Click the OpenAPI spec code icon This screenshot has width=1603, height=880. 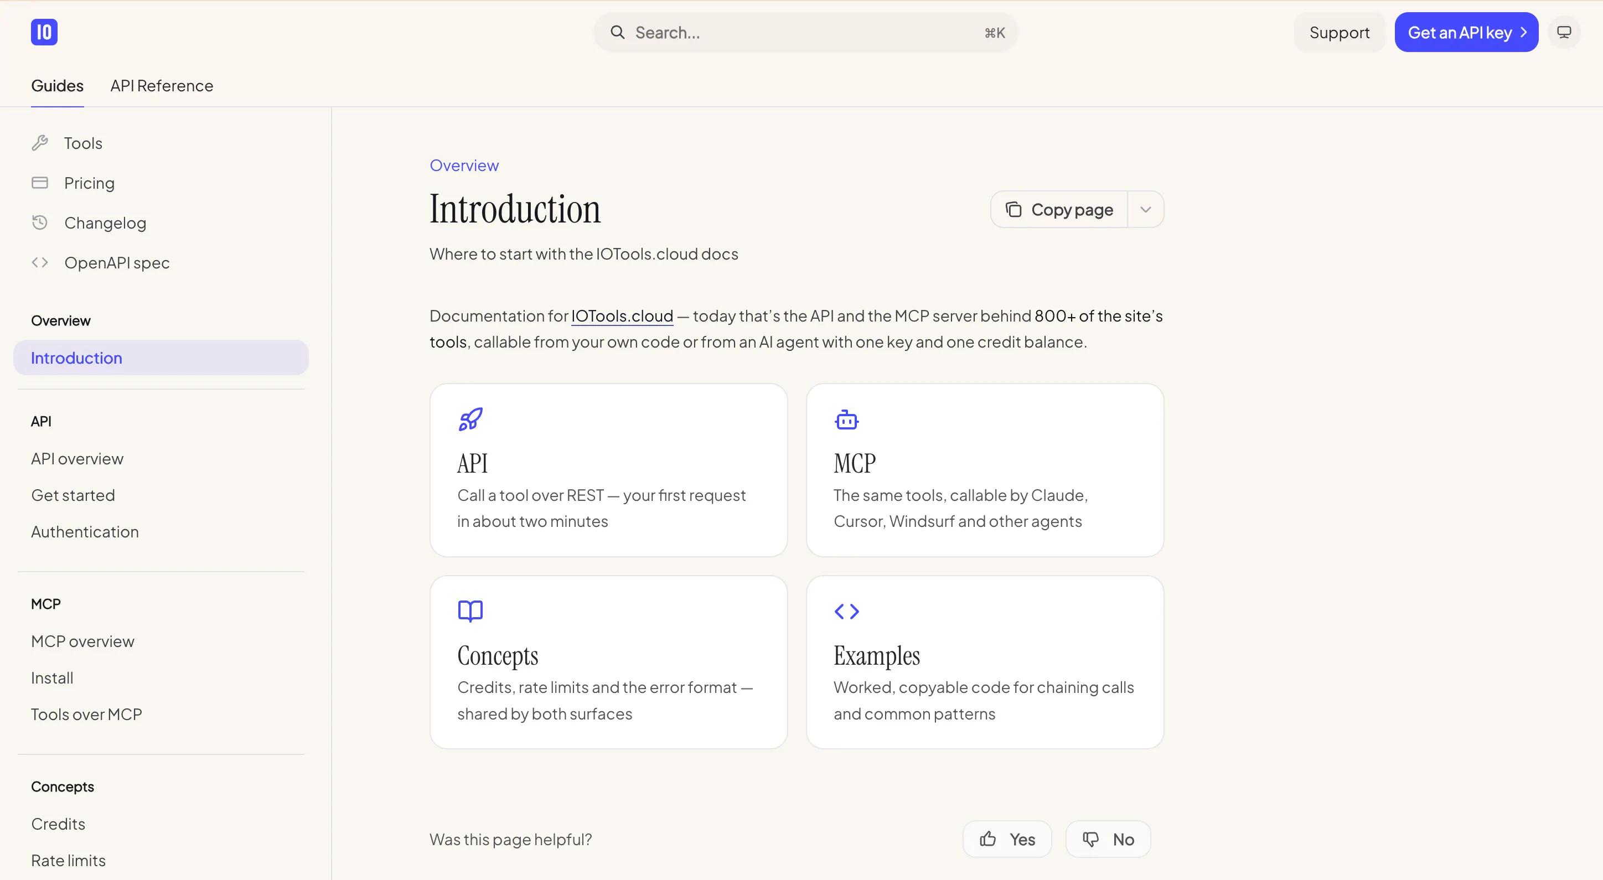point(40,263)
